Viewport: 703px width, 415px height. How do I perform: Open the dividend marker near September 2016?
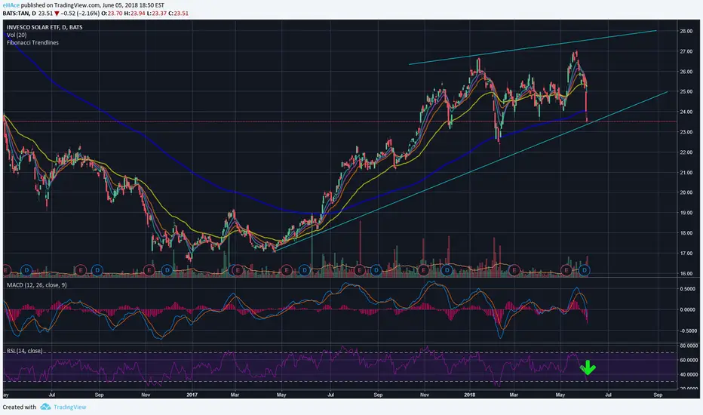tap(97, 270)
